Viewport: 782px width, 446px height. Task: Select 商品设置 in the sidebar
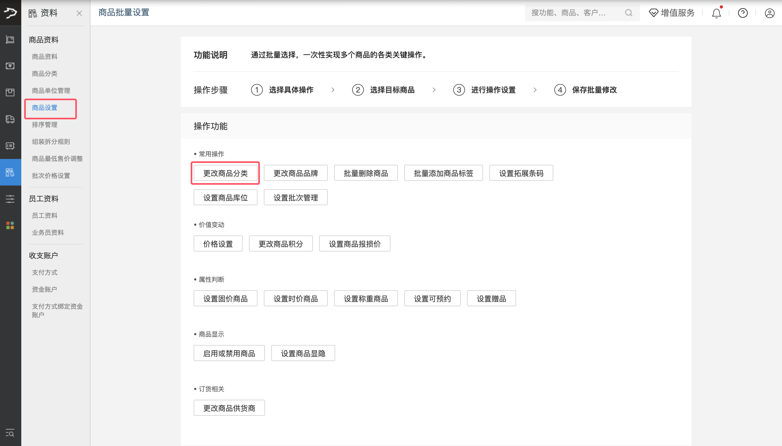(x=45, y=108)
